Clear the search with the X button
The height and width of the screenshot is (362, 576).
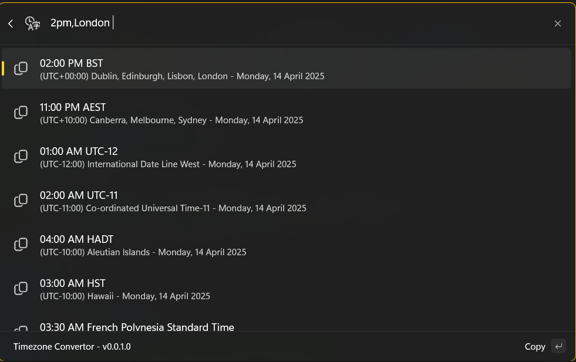(557, 23)
